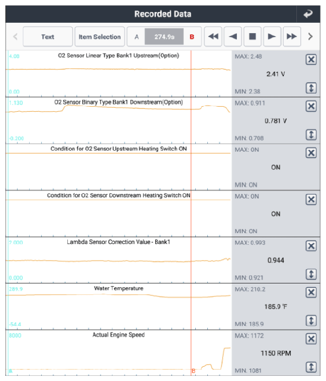Click the B timeline marker on engine speed graph
Viewport: 326px width, 381px height.
(194, 371)
